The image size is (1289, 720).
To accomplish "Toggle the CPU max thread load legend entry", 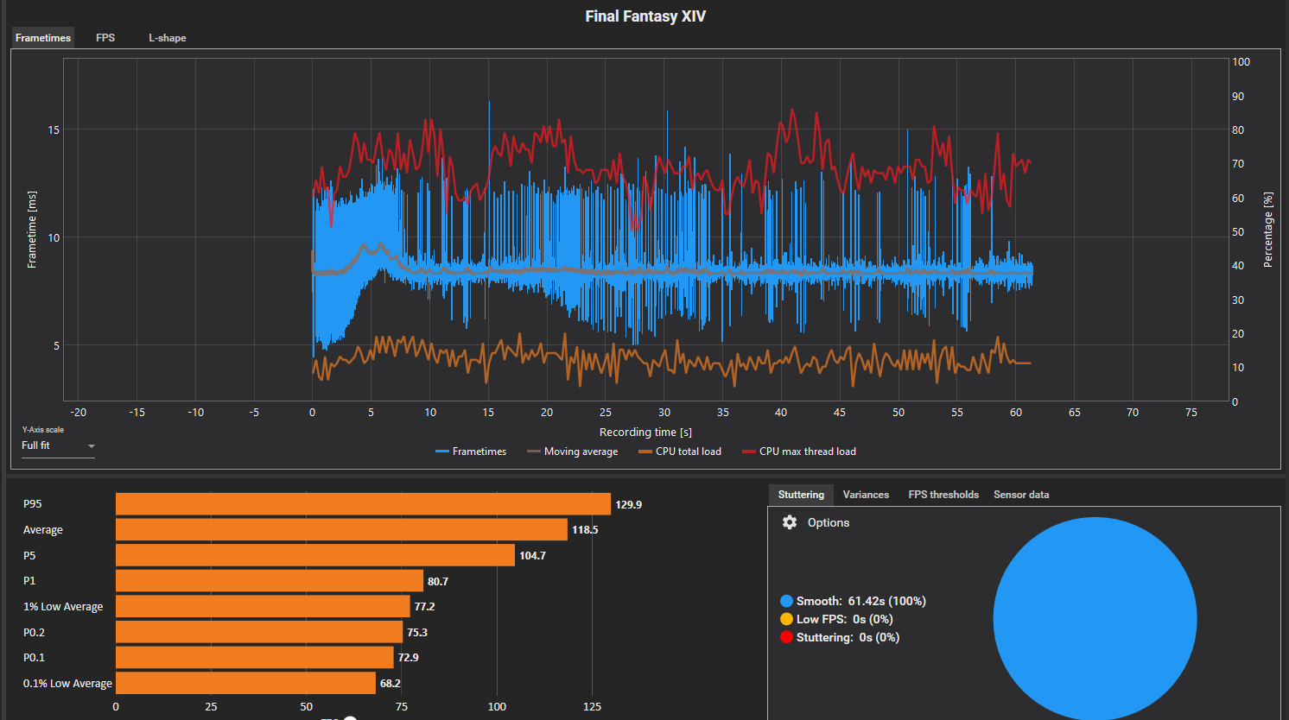I will coord(799,452).
